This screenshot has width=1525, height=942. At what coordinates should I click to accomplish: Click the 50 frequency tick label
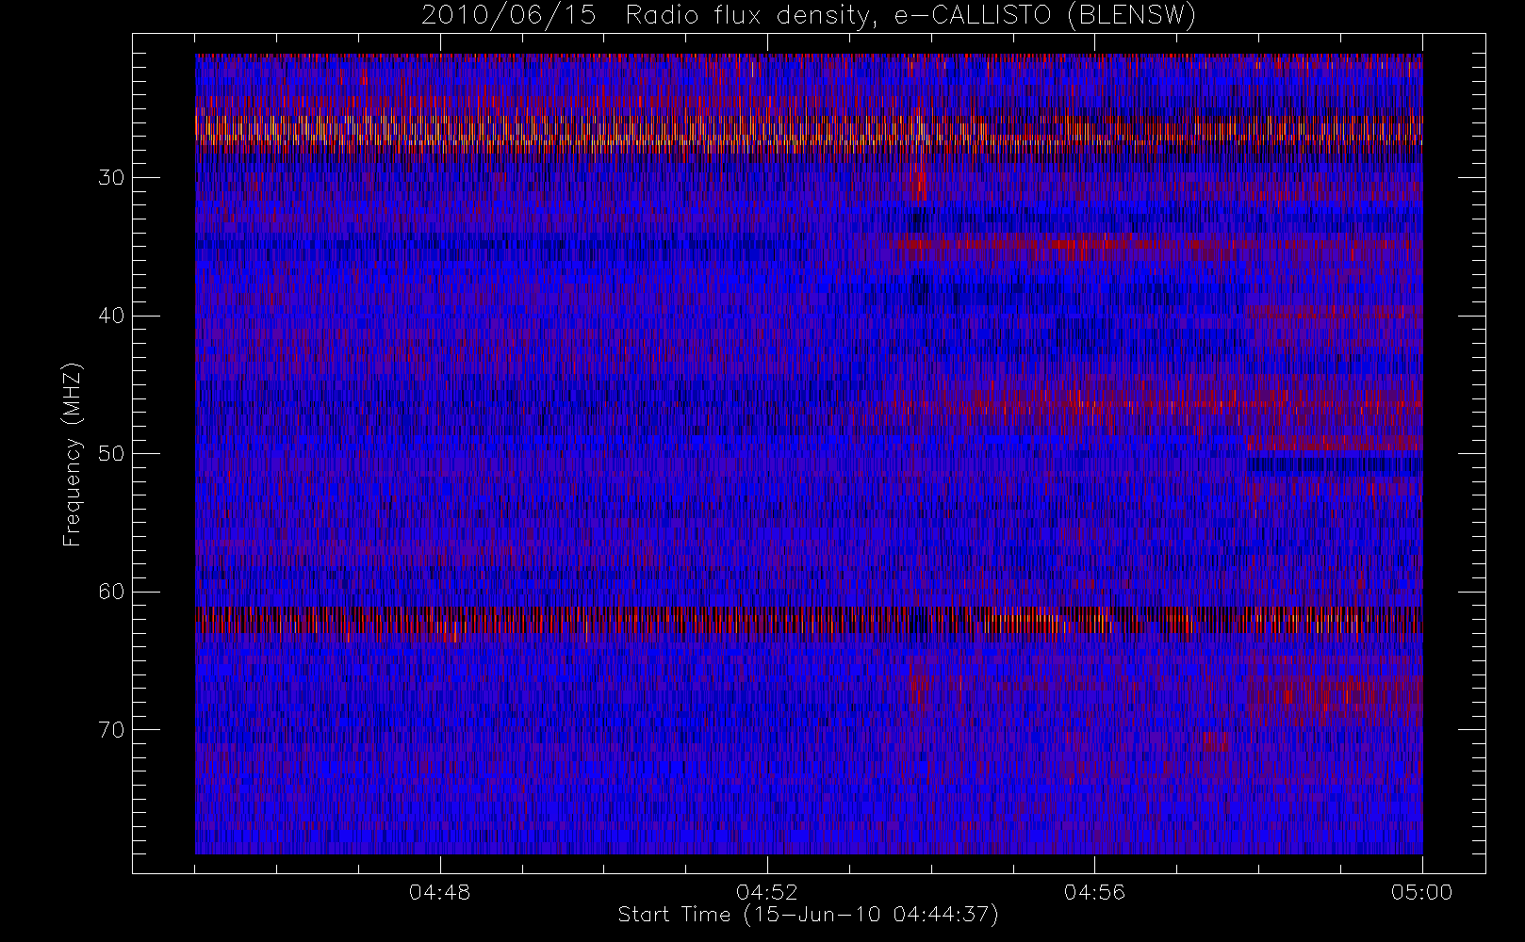tap(111, 453)
